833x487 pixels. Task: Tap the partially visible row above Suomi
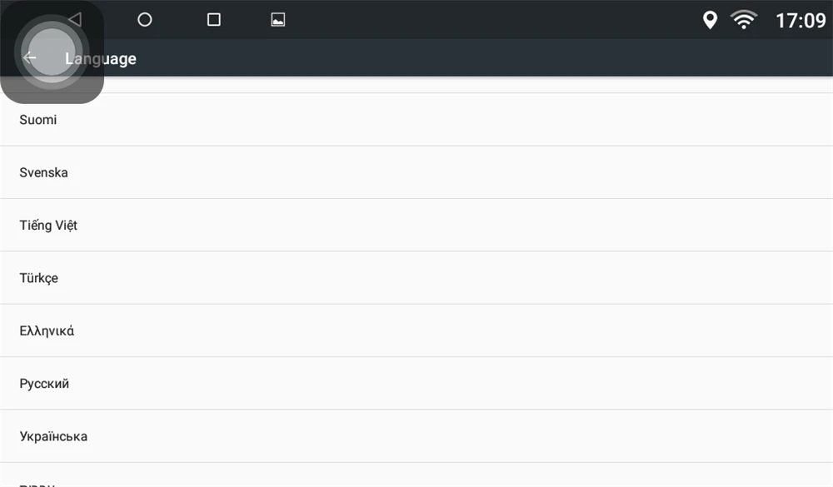[416, 85]
